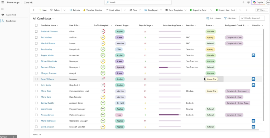Click Neo Anderson's interview score bar
The width and height of the screenshot is (270, 138).
click(170, 115)
